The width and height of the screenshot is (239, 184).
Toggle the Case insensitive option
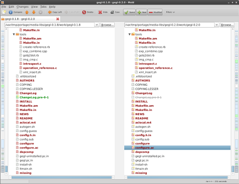coord(115,12)
